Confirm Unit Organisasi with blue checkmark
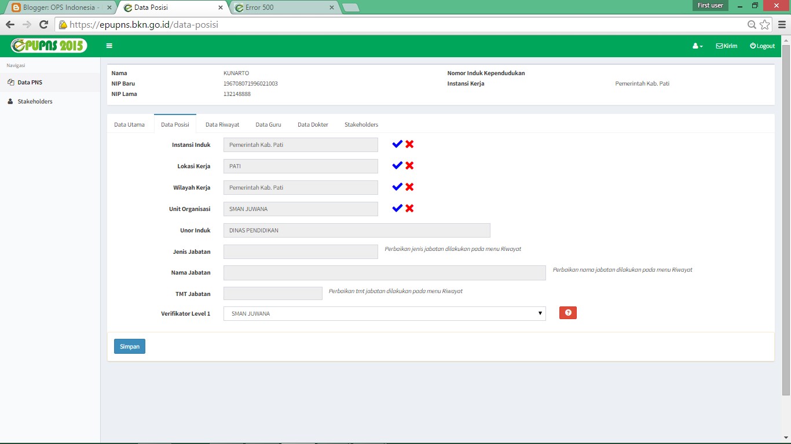The image size is (791, 444). click(397, 208)
